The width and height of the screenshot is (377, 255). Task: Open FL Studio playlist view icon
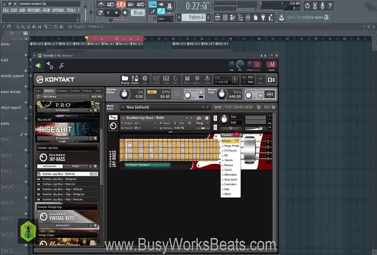tap(217, 17)
